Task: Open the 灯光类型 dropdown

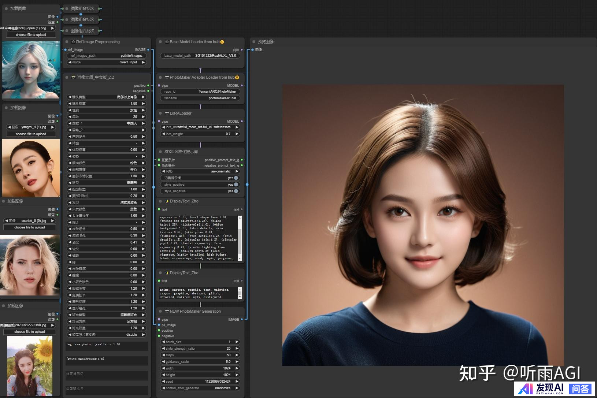Action: 107,315
